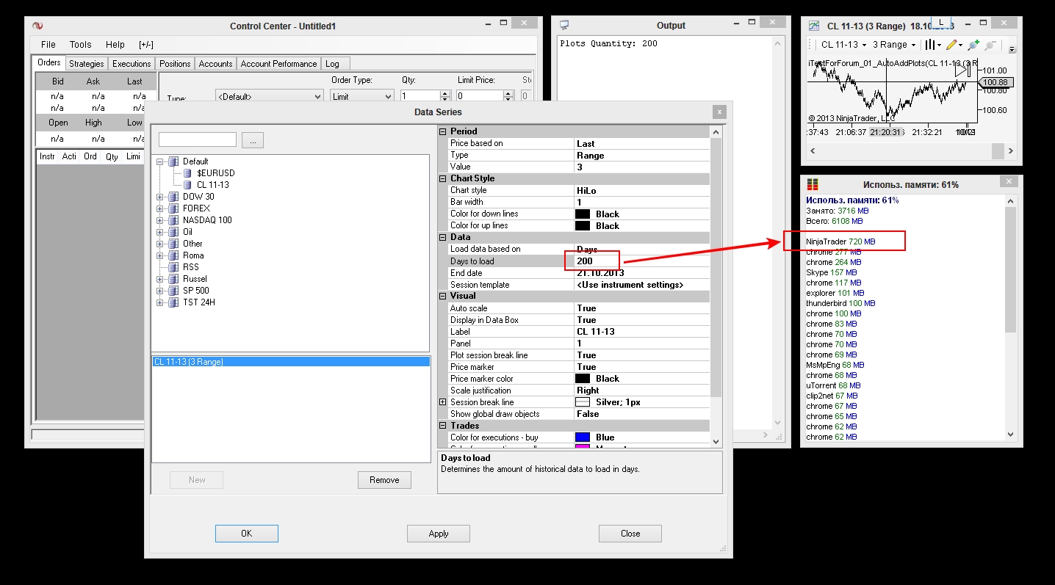Switch to the Account Performance tab
Viewport: 1055px width, 585px height.
click(278, 64)
